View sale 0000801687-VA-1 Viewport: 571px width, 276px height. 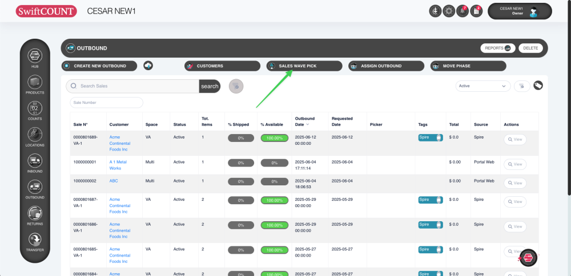click(x=515, y=202)
